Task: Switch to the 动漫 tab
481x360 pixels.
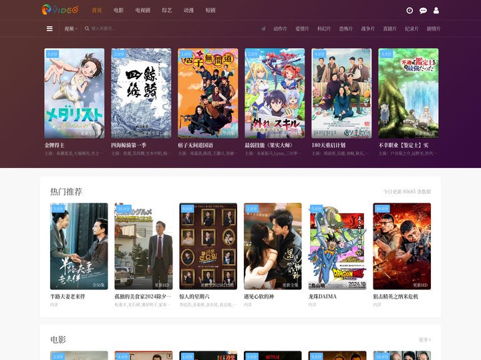Action: tap(188, 10)
